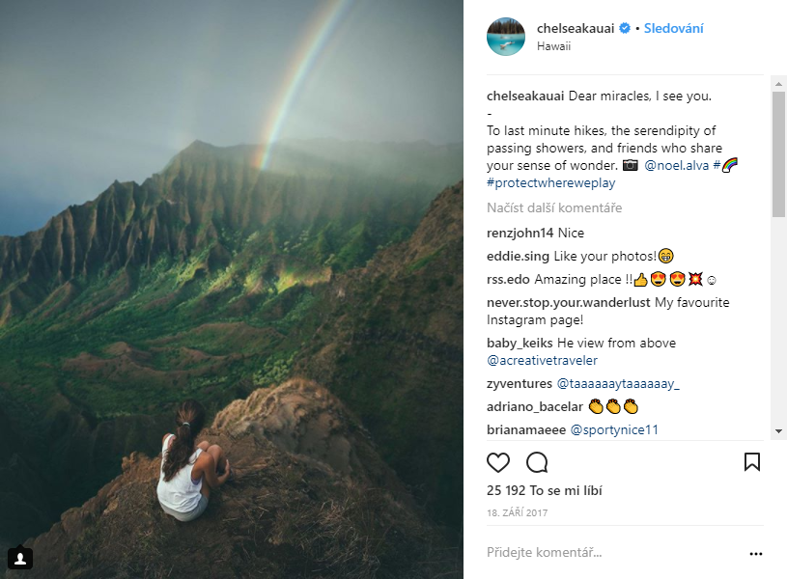Expand comments with Načíst další komentáře
Image resolution: width=787 pixels, height=579 pixels.
[554, 208]
